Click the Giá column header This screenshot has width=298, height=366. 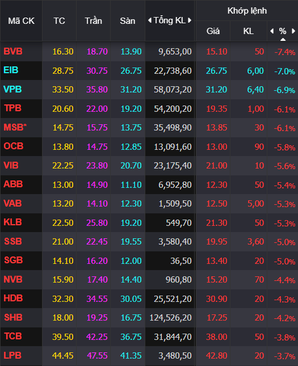[213, 31]
